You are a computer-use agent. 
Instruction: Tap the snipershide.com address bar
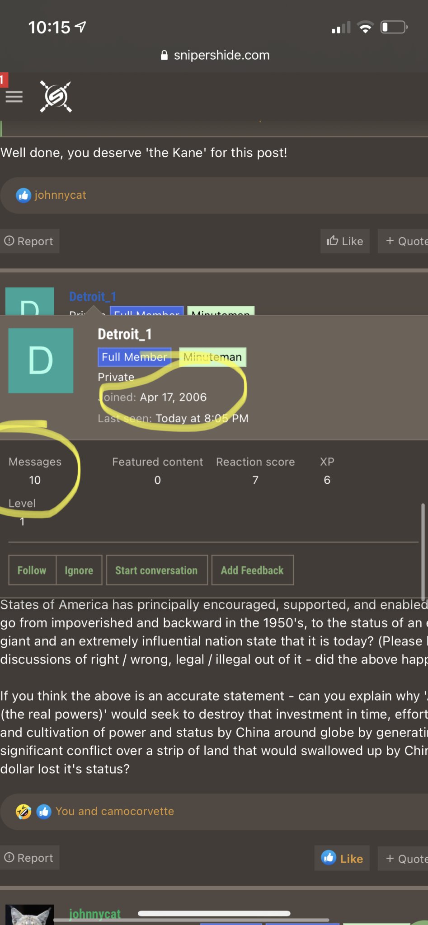[215, 55]
